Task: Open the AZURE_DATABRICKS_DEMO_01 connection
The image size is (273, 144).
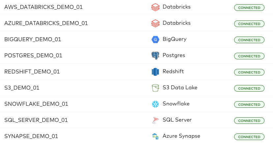Action: (x=46, y=23)
